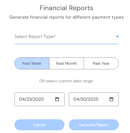Focus the start date field 04/23/2025

click(39, 99)
